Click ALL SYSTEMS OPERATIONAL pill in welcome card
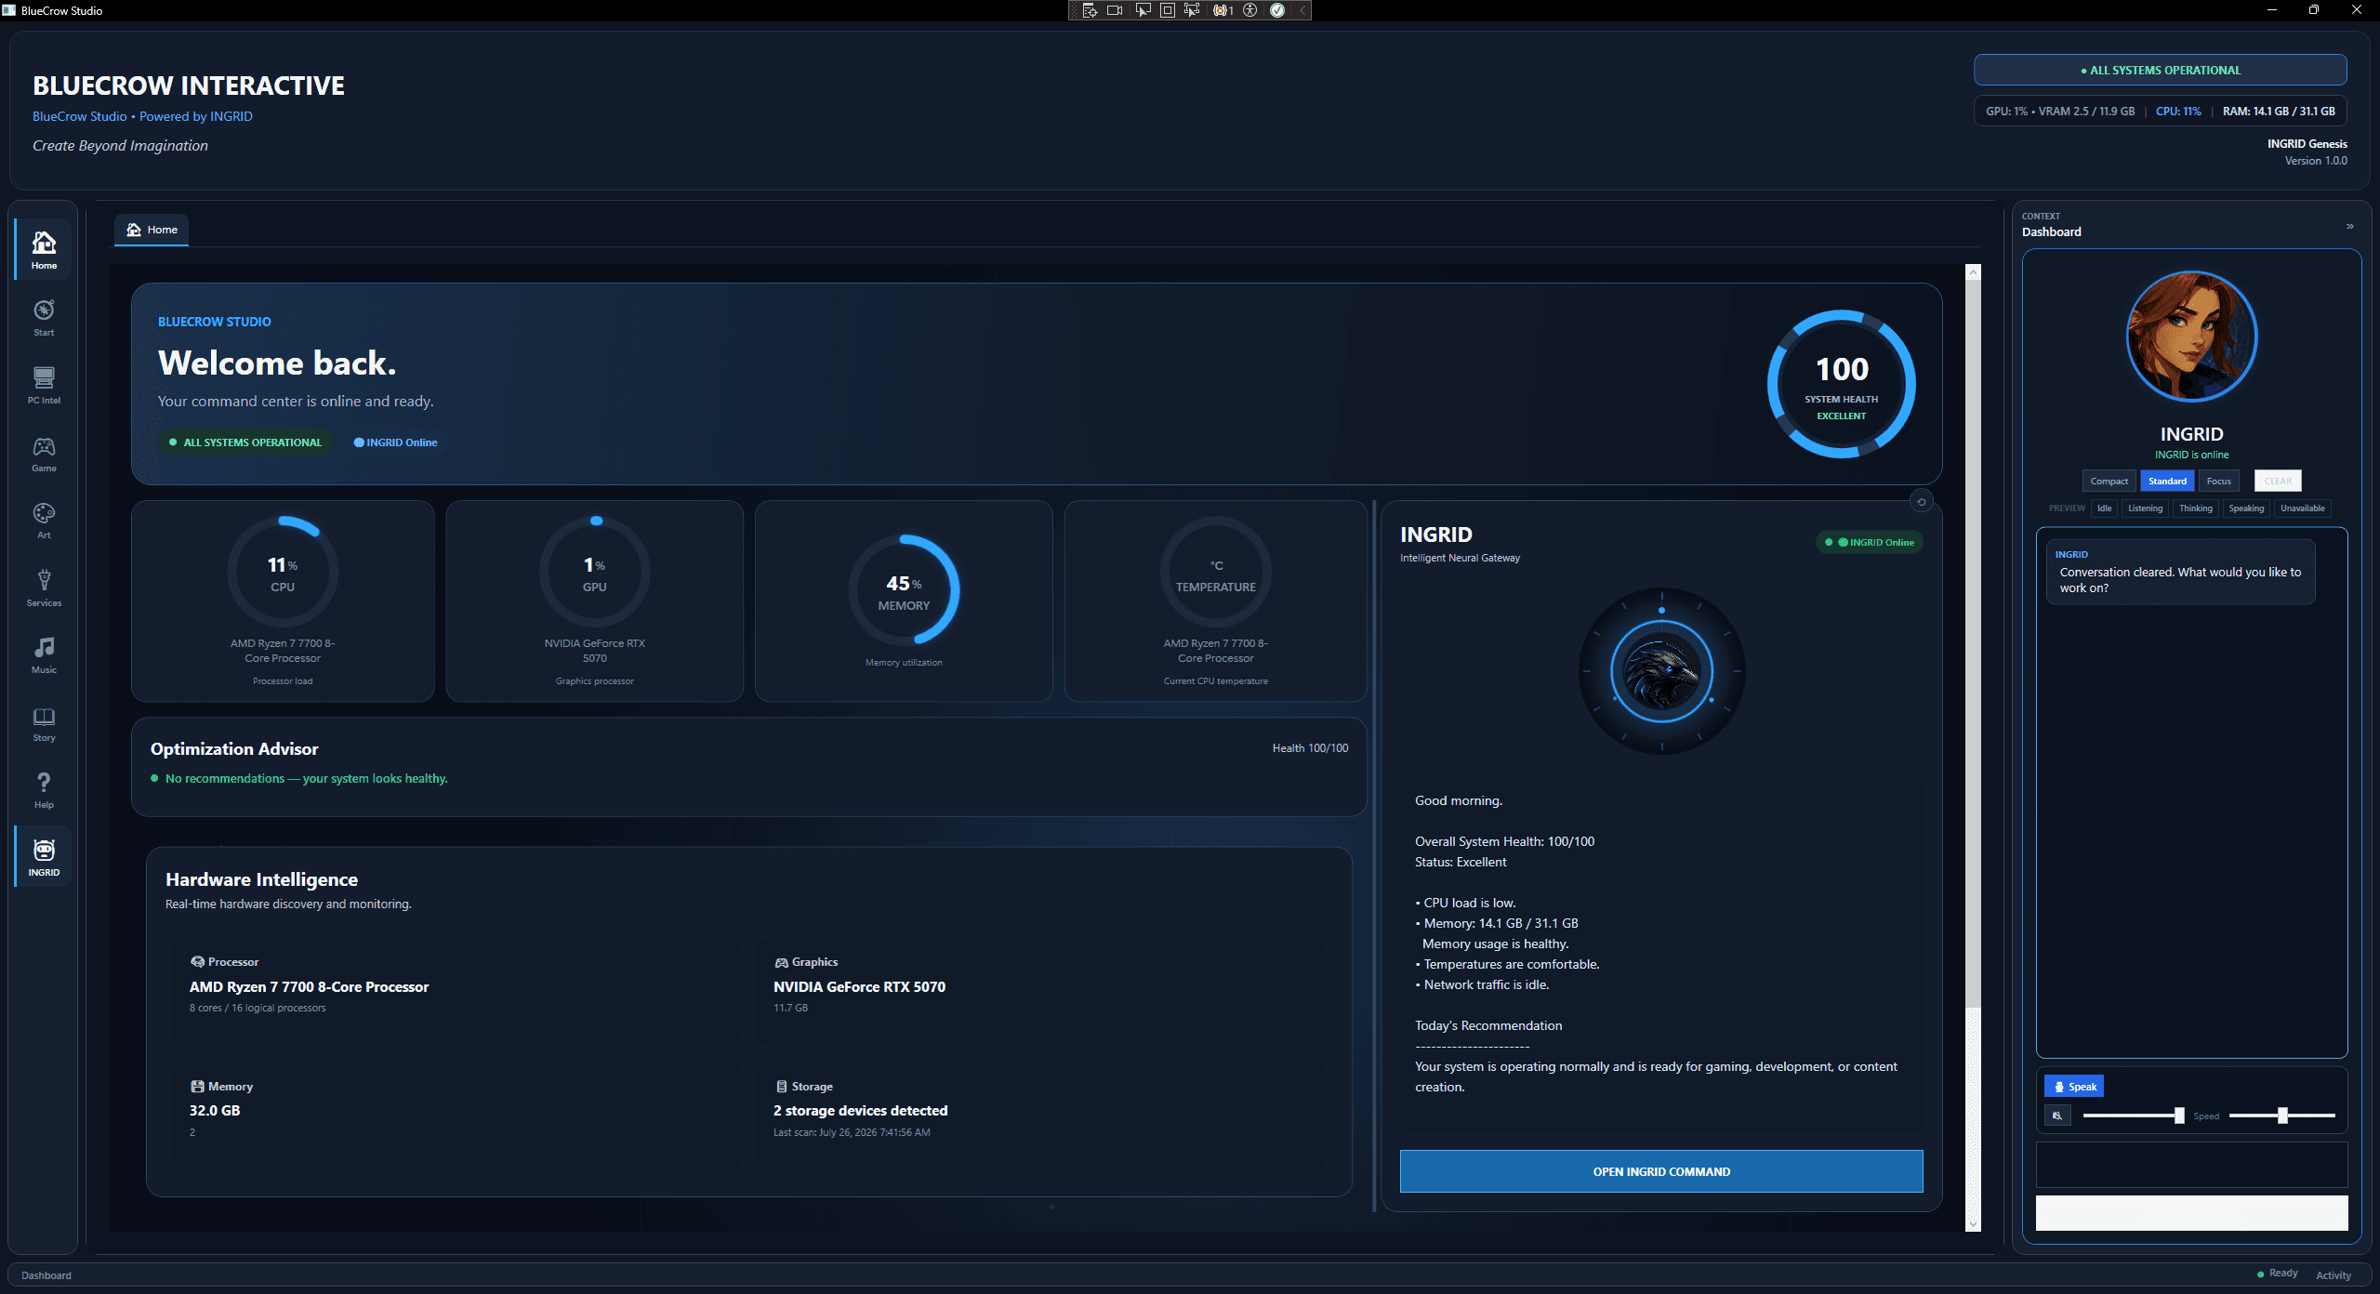Screen dimensions: 2380x1294 [245, 442]
